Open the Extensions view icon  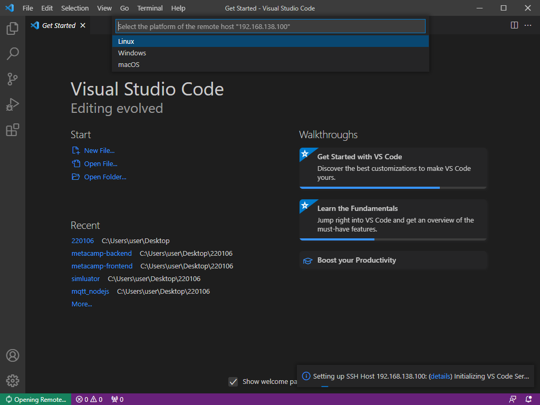[x=13, y=130]
